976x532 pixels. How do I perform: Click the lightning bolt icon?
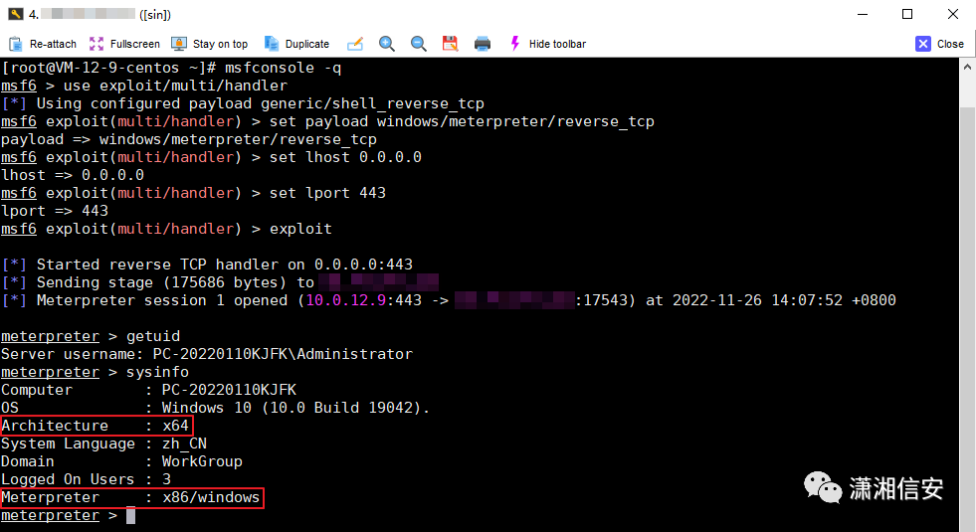tap(514, 44)
